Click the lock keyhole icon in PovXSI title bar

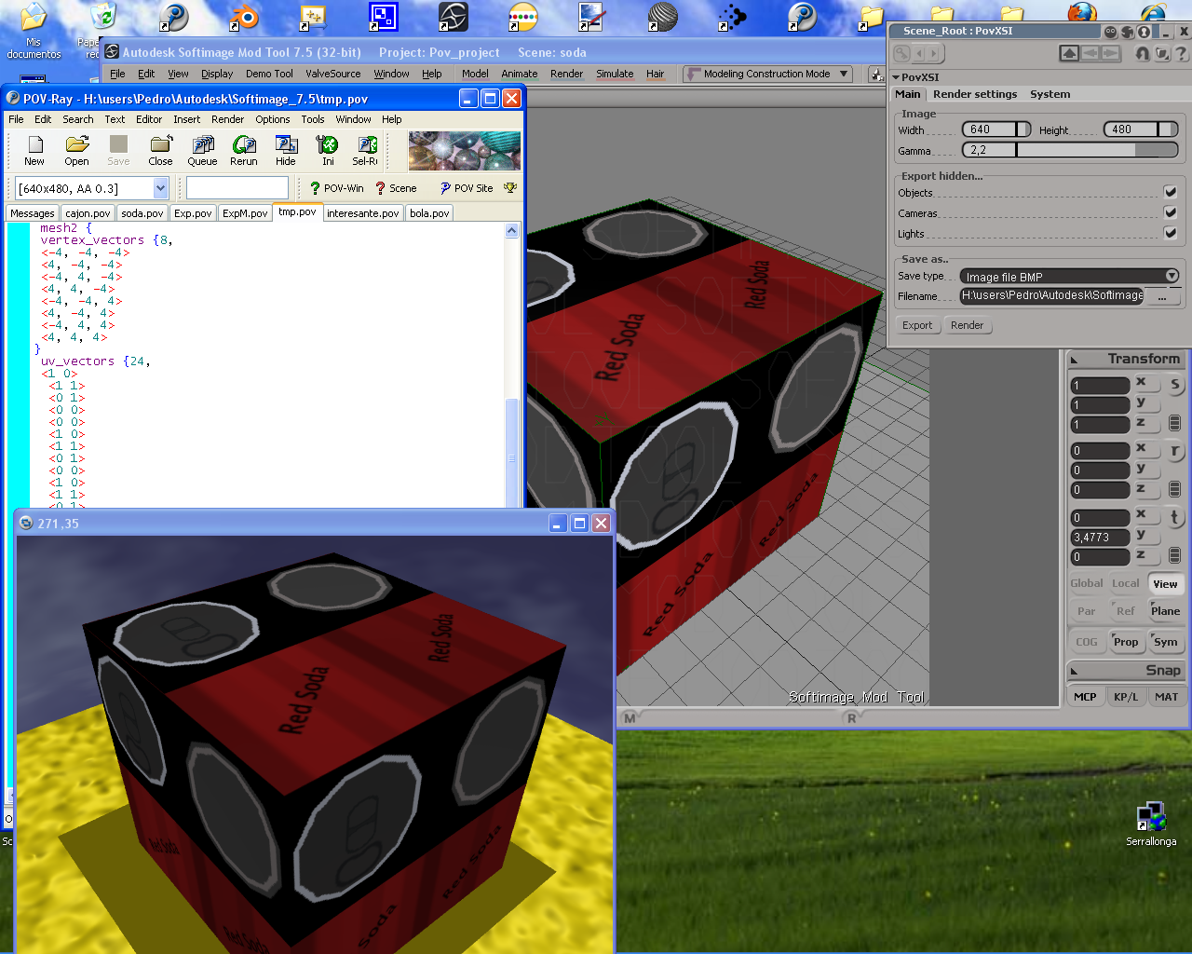[1144, 32]
